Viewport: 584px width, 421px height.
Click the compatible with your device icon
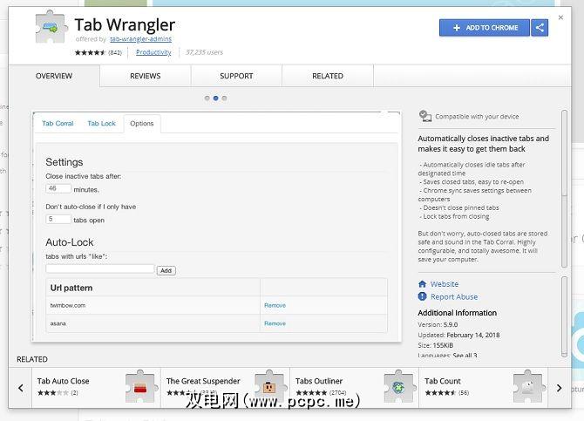point(425,116)
